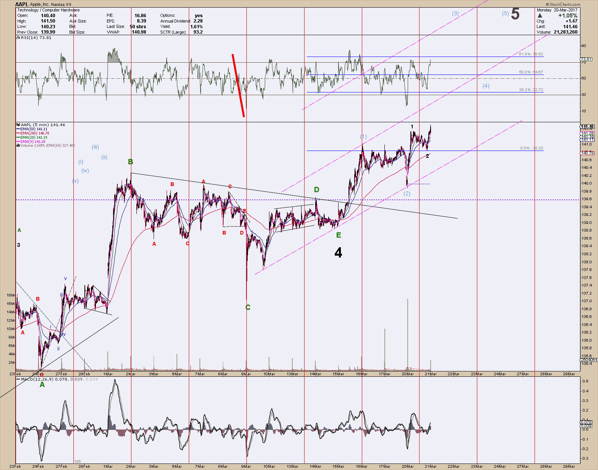Click the MACD(12,26,9) legend line marker
The width and height of the screenshot is (598, 470).
click(18, 379)
